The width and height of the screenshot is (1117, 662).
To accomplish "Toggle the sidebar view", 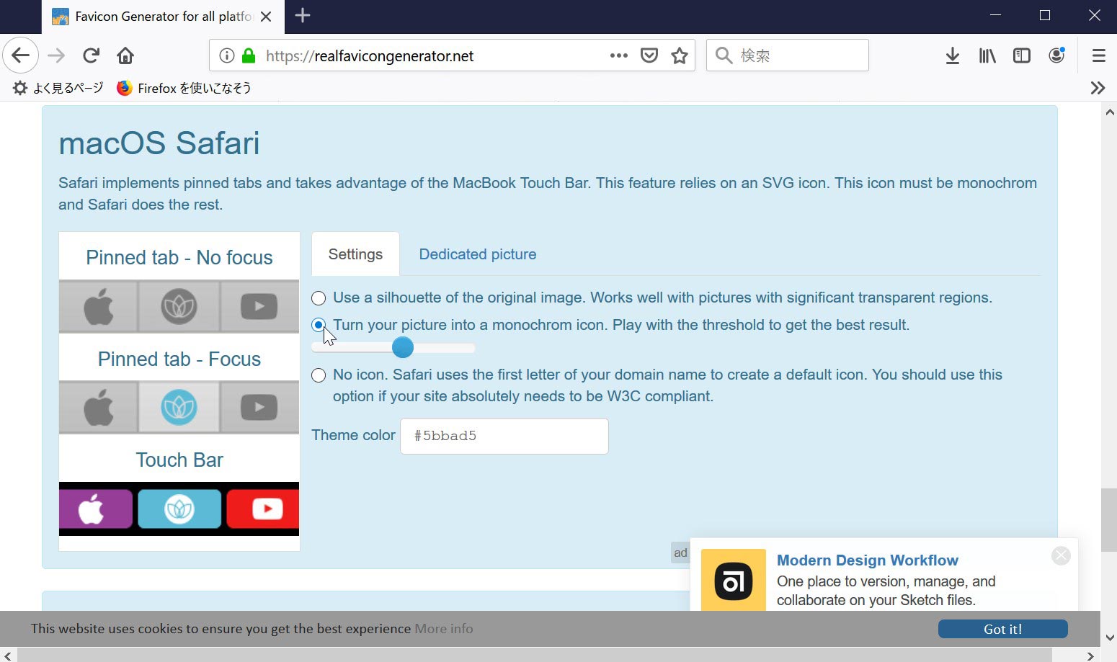I will coord(1022,55).
